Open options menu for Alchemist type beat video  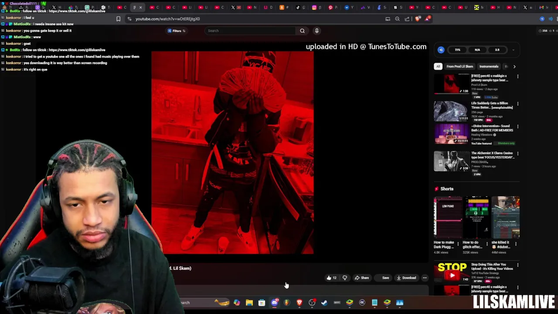click(517, 154)
